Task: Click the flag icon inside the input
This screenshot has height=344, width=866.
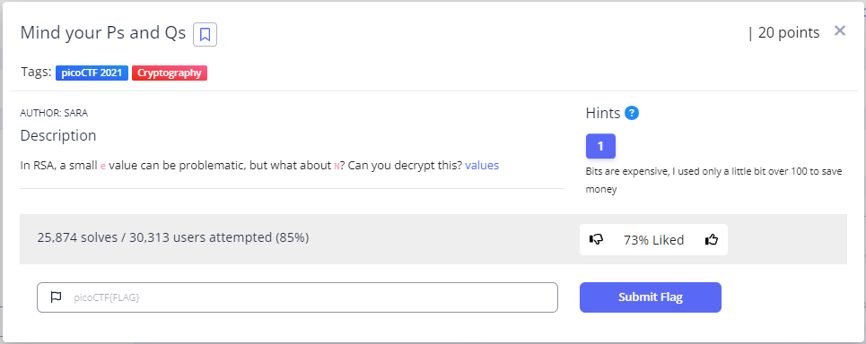Action: pyautogui.click(x=56, y=297)
